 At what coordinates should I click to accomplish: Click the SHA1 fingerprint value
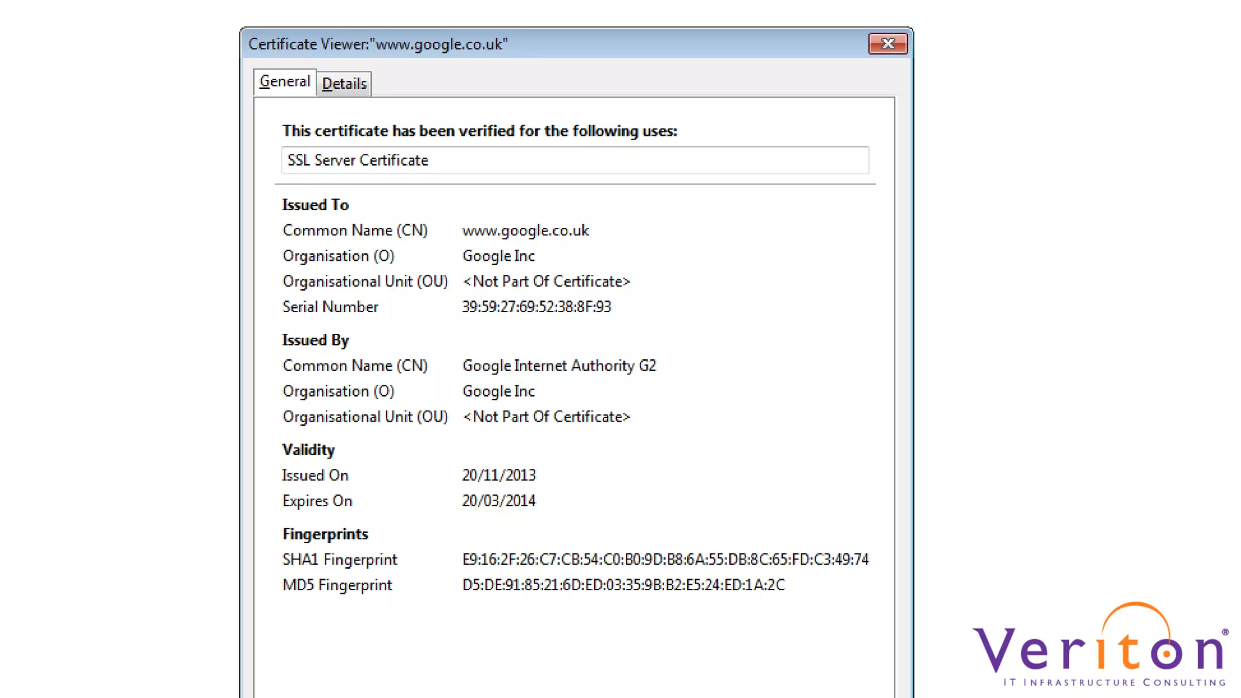(665, 559)
